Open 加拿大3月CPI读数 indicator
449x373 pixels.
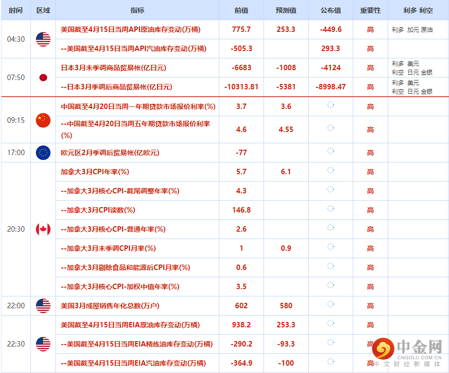[98, 210]
